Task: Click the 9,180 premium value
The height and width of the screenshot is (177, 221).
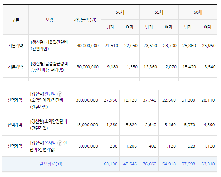Action: (113, 67)
